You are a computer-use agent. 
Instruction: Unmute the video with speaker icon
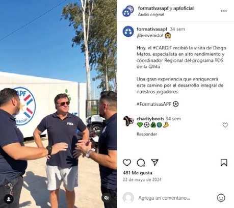[x=107, y=198]
